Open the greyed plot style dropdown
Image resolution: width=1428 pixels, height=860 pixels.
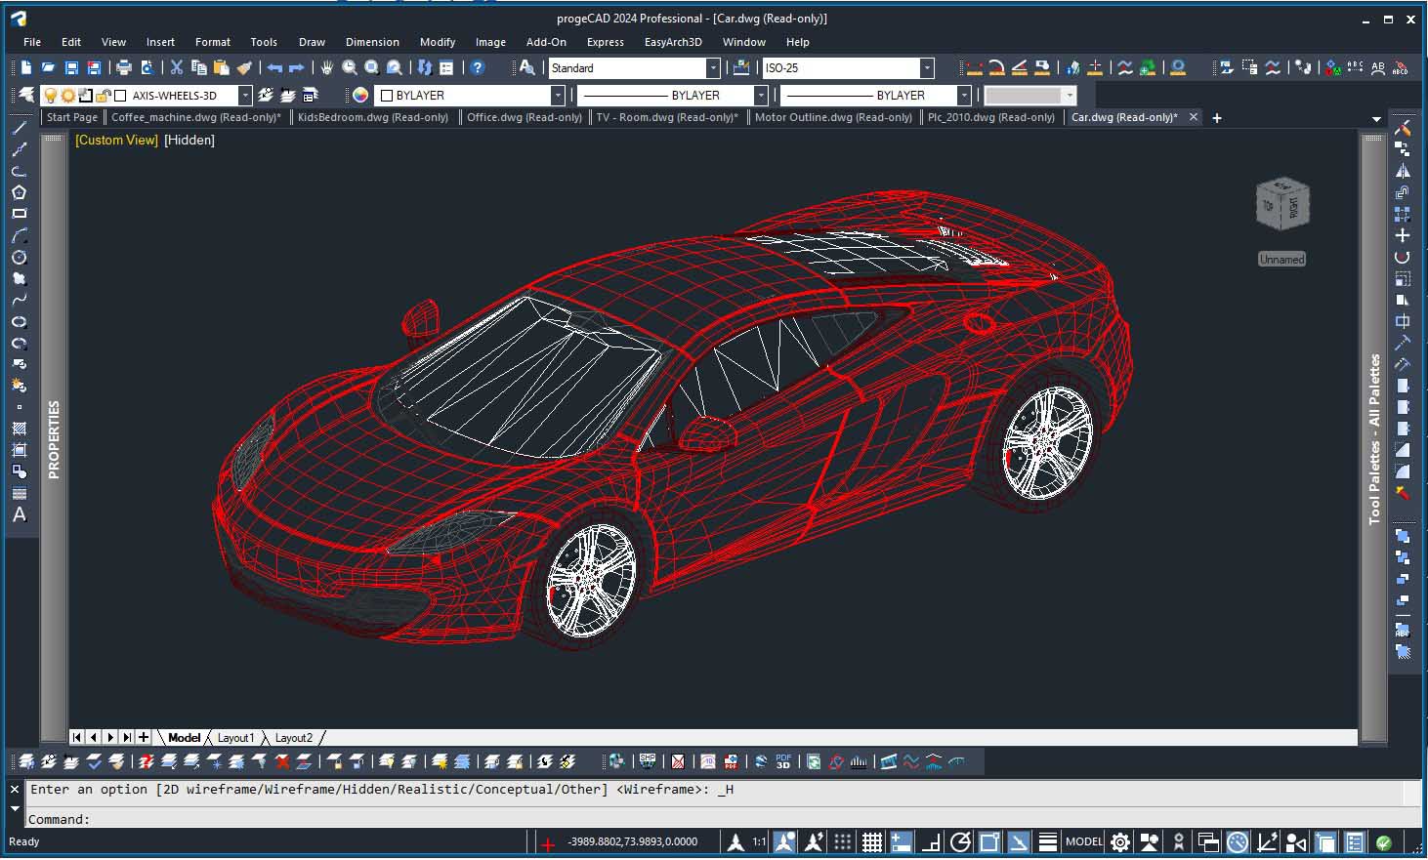(x=1070, y=95)
